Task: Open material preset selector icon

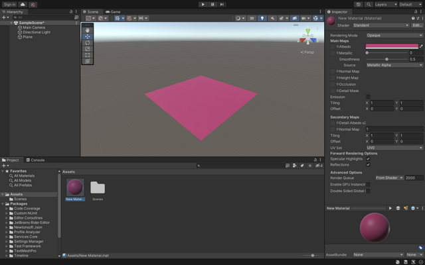Action: tap(418, 19)
